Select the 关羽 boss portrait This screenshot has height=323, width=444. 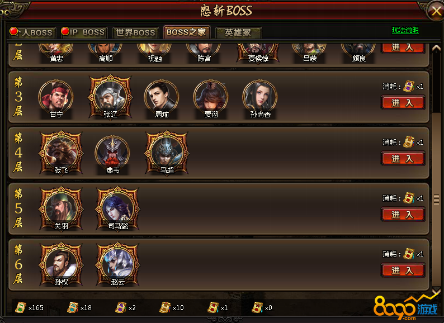point(61,209)
